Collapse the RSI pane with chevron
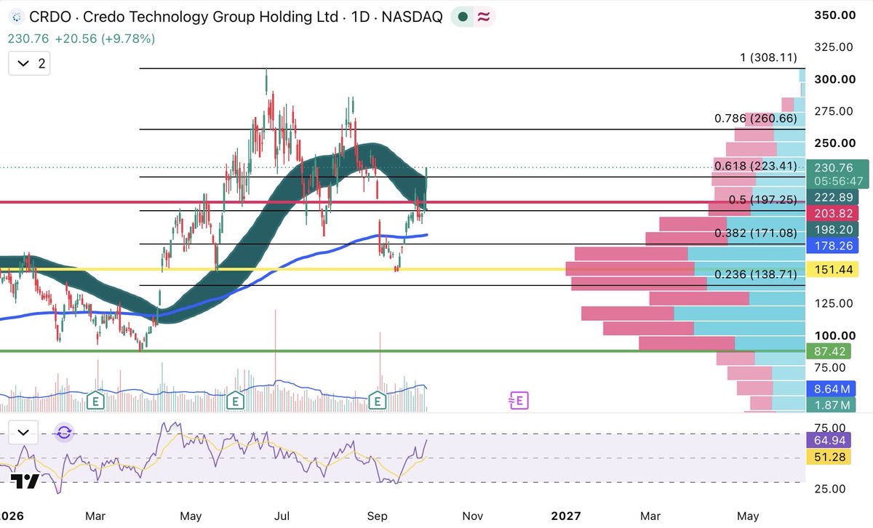The image size is (873, 528). tap(23, 433)
